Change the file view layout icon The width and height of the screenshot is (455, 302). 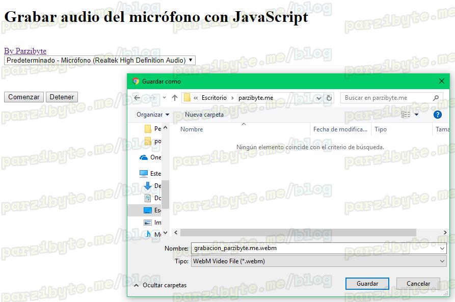406,115
